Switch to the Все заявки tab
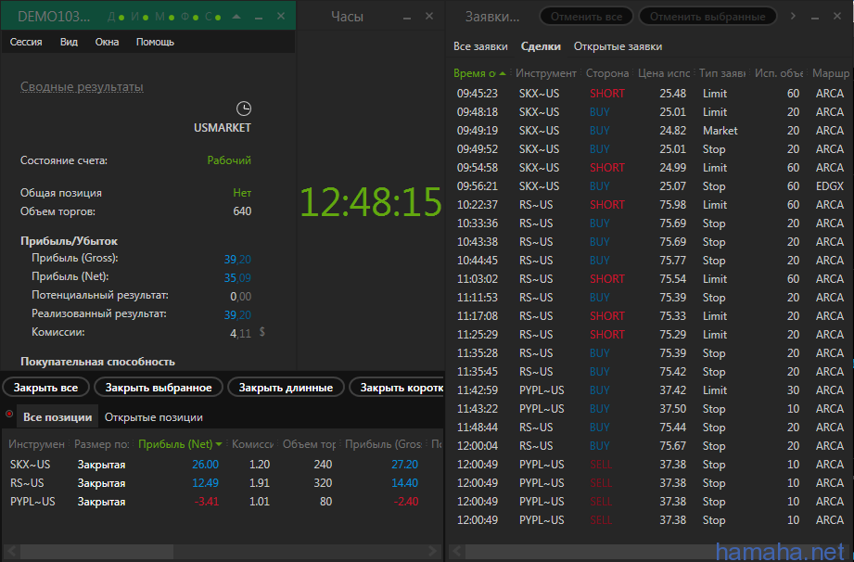This screenshot has height=562, width=854. click(x=480, y=46)
